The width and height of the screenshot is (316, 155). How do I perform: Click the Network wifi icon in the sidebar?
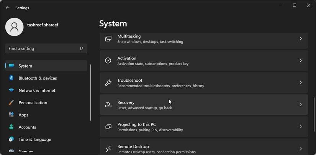coord(11,91)
